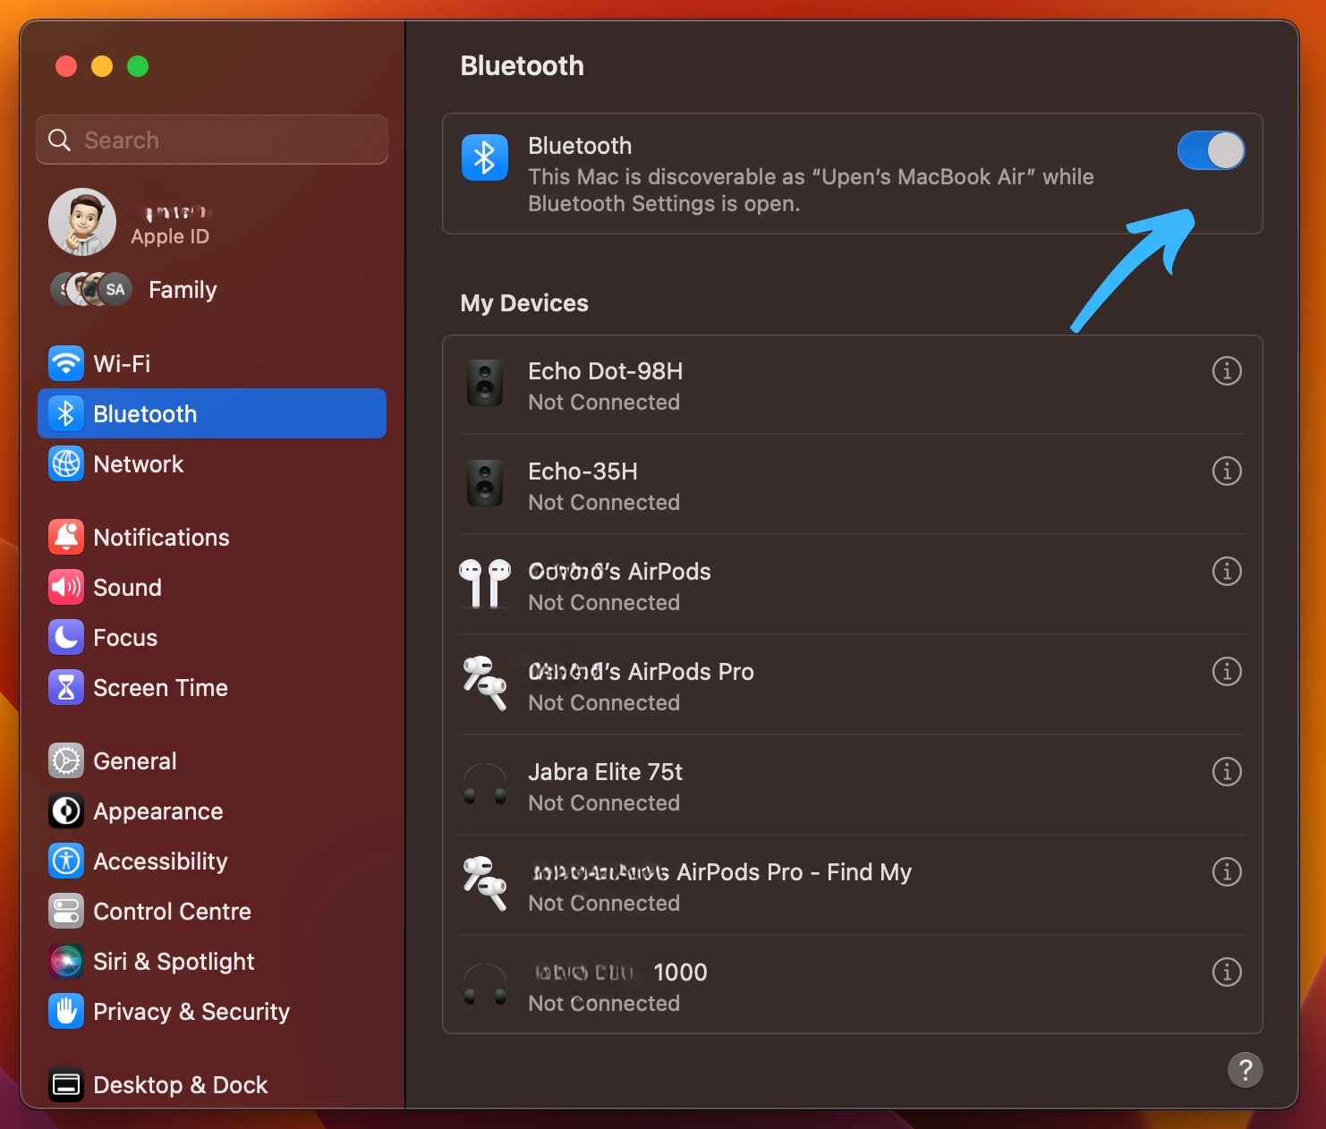The width and height of the screenshot is (1326, 1129).
Task: Click the Network globe icon
Action: pyautogui.click(x=66, y=463)
